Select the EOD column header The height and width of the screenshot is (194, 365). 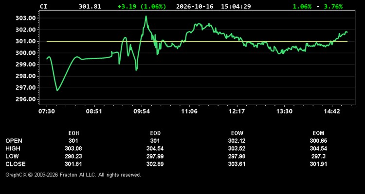pyautogui.click(x=155, y=133)
